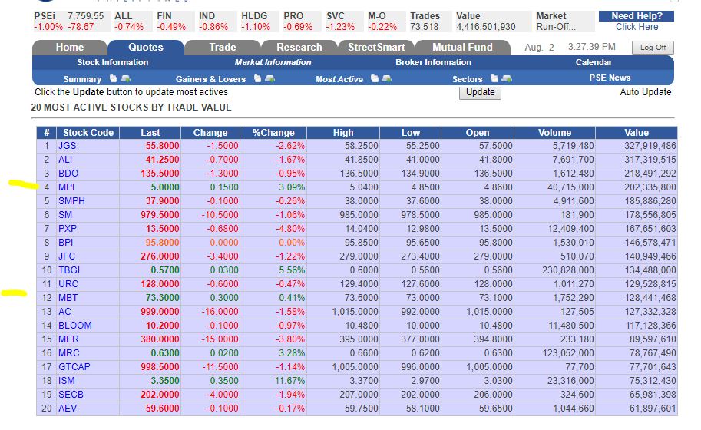This screenshot has width=701, height=430.
Task: Click the Volume column header
Action: tap(554, 133)
